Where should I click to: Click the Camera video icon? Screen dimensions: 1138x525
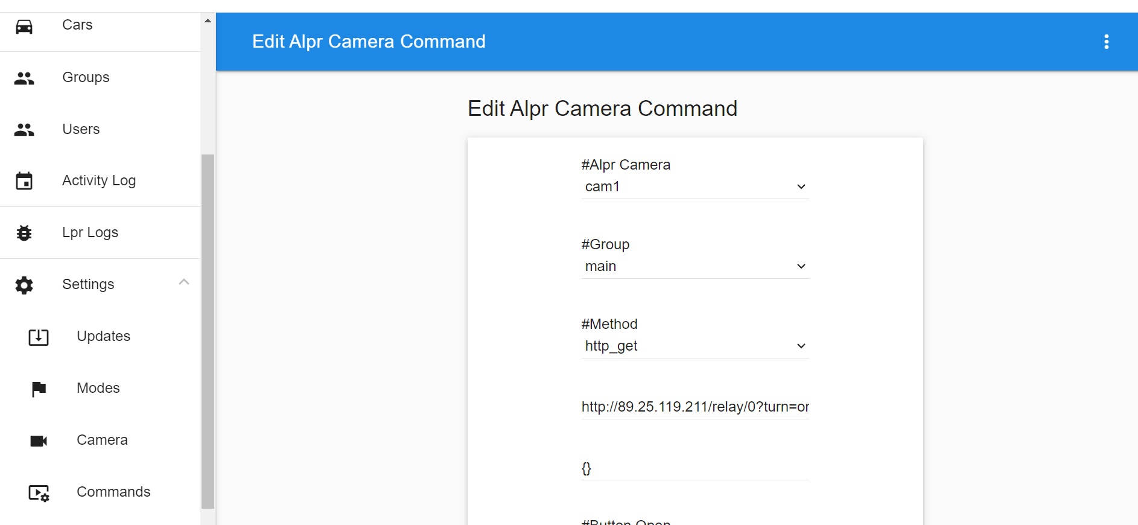point(39,441)
